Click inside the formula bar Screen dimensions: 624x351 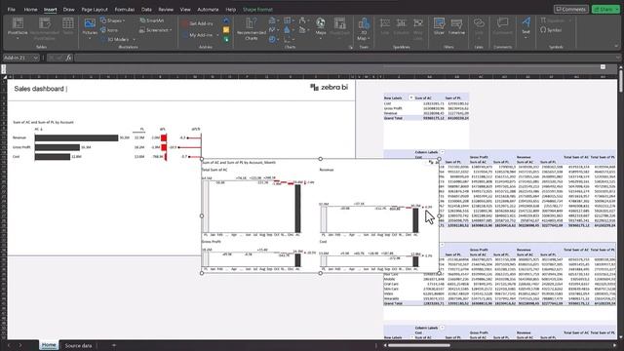(x=345, y=58)
